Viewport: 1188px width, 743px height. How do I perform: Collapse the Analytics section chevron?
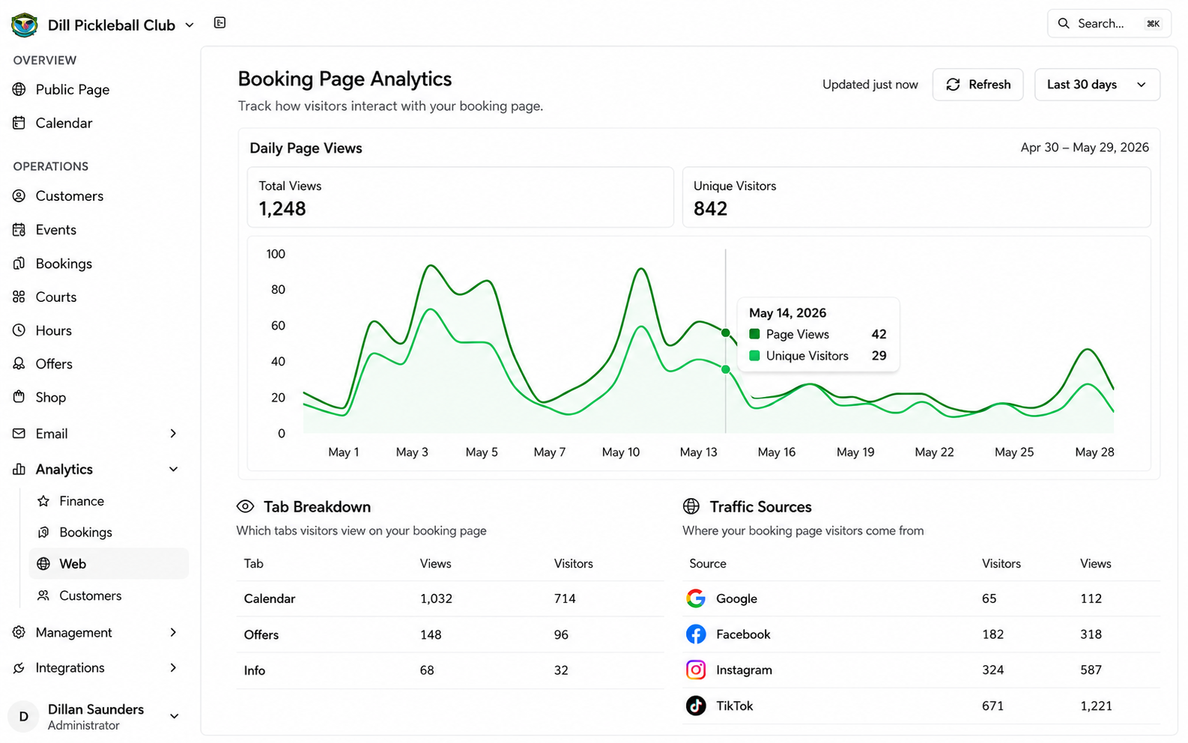[173, 469]
